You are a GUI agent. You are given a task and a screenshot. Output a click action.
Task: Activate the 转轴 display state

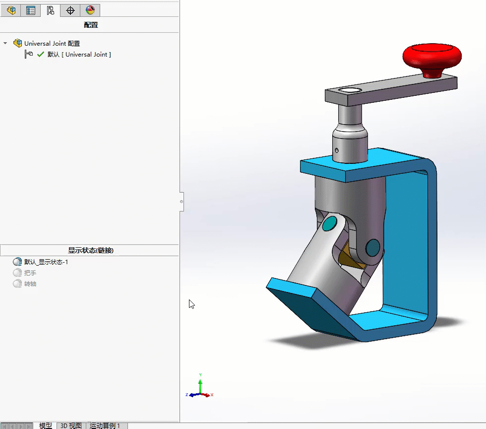(30, 284)
